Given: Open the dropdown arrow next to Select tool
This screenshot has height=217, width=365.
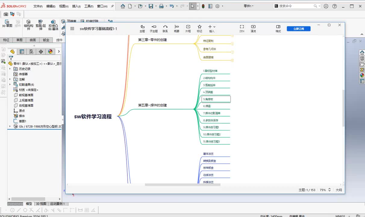Looking at the screenshot, I should coord(198,6).
